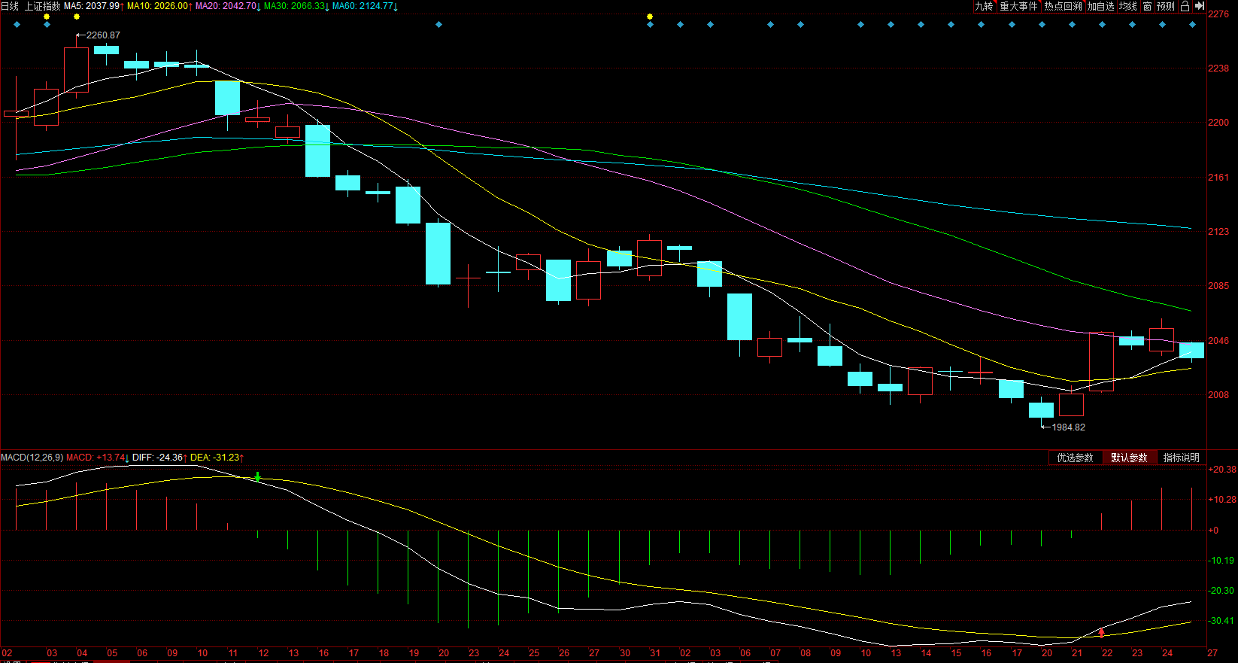Click the 2260.87 high price annotation
This screenshot has height=663, width=1238.
point(103,35)
